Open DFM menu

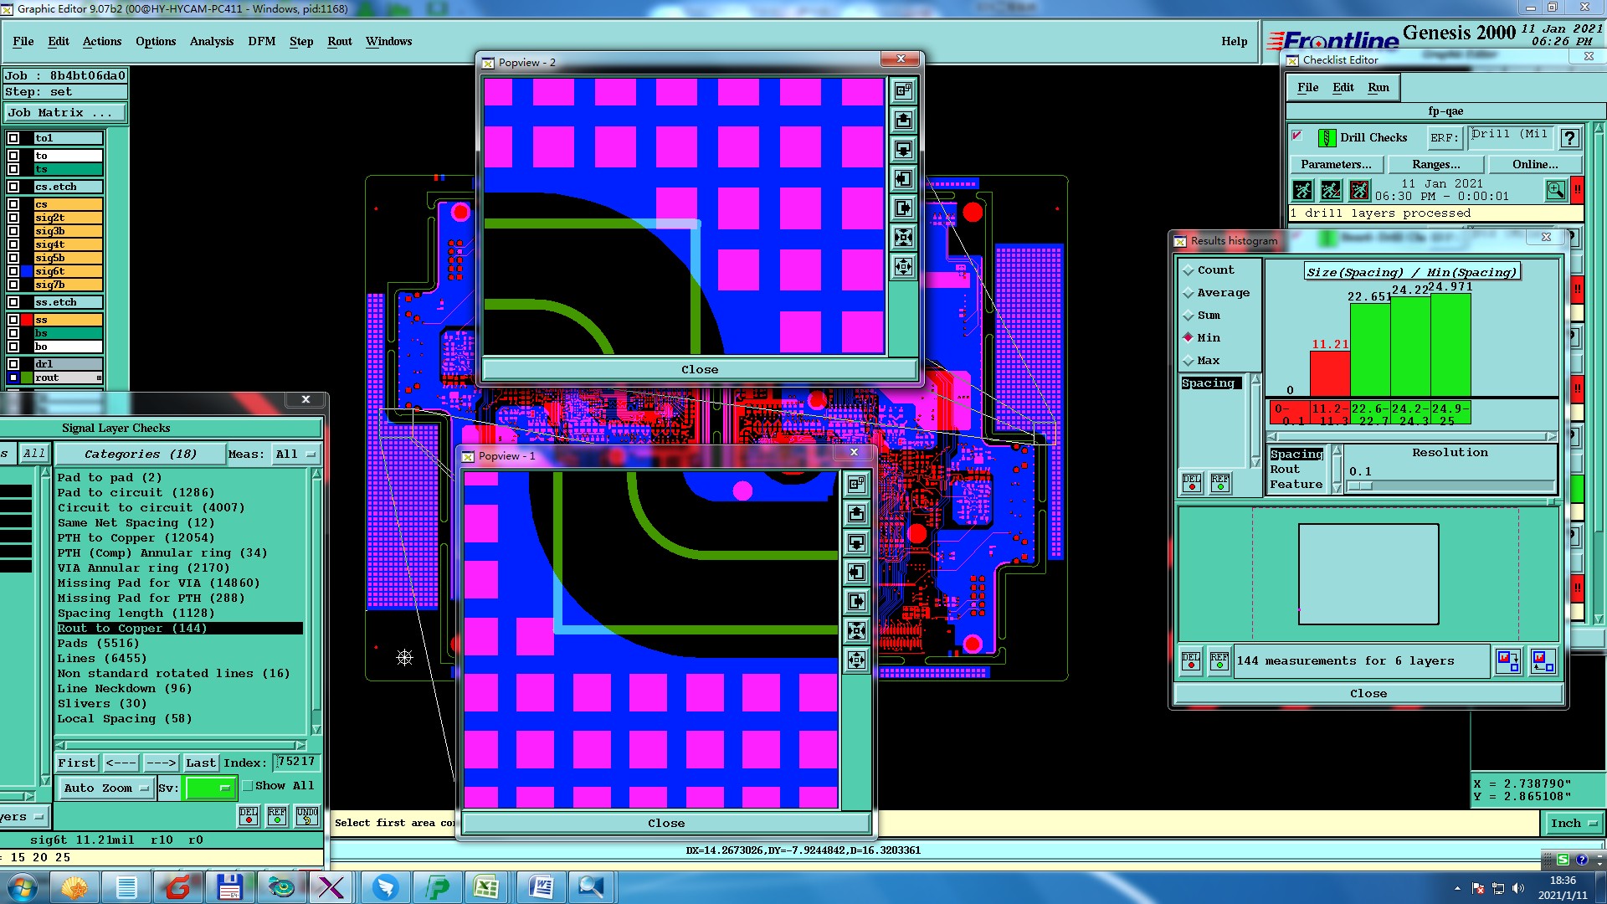point(261,42)
